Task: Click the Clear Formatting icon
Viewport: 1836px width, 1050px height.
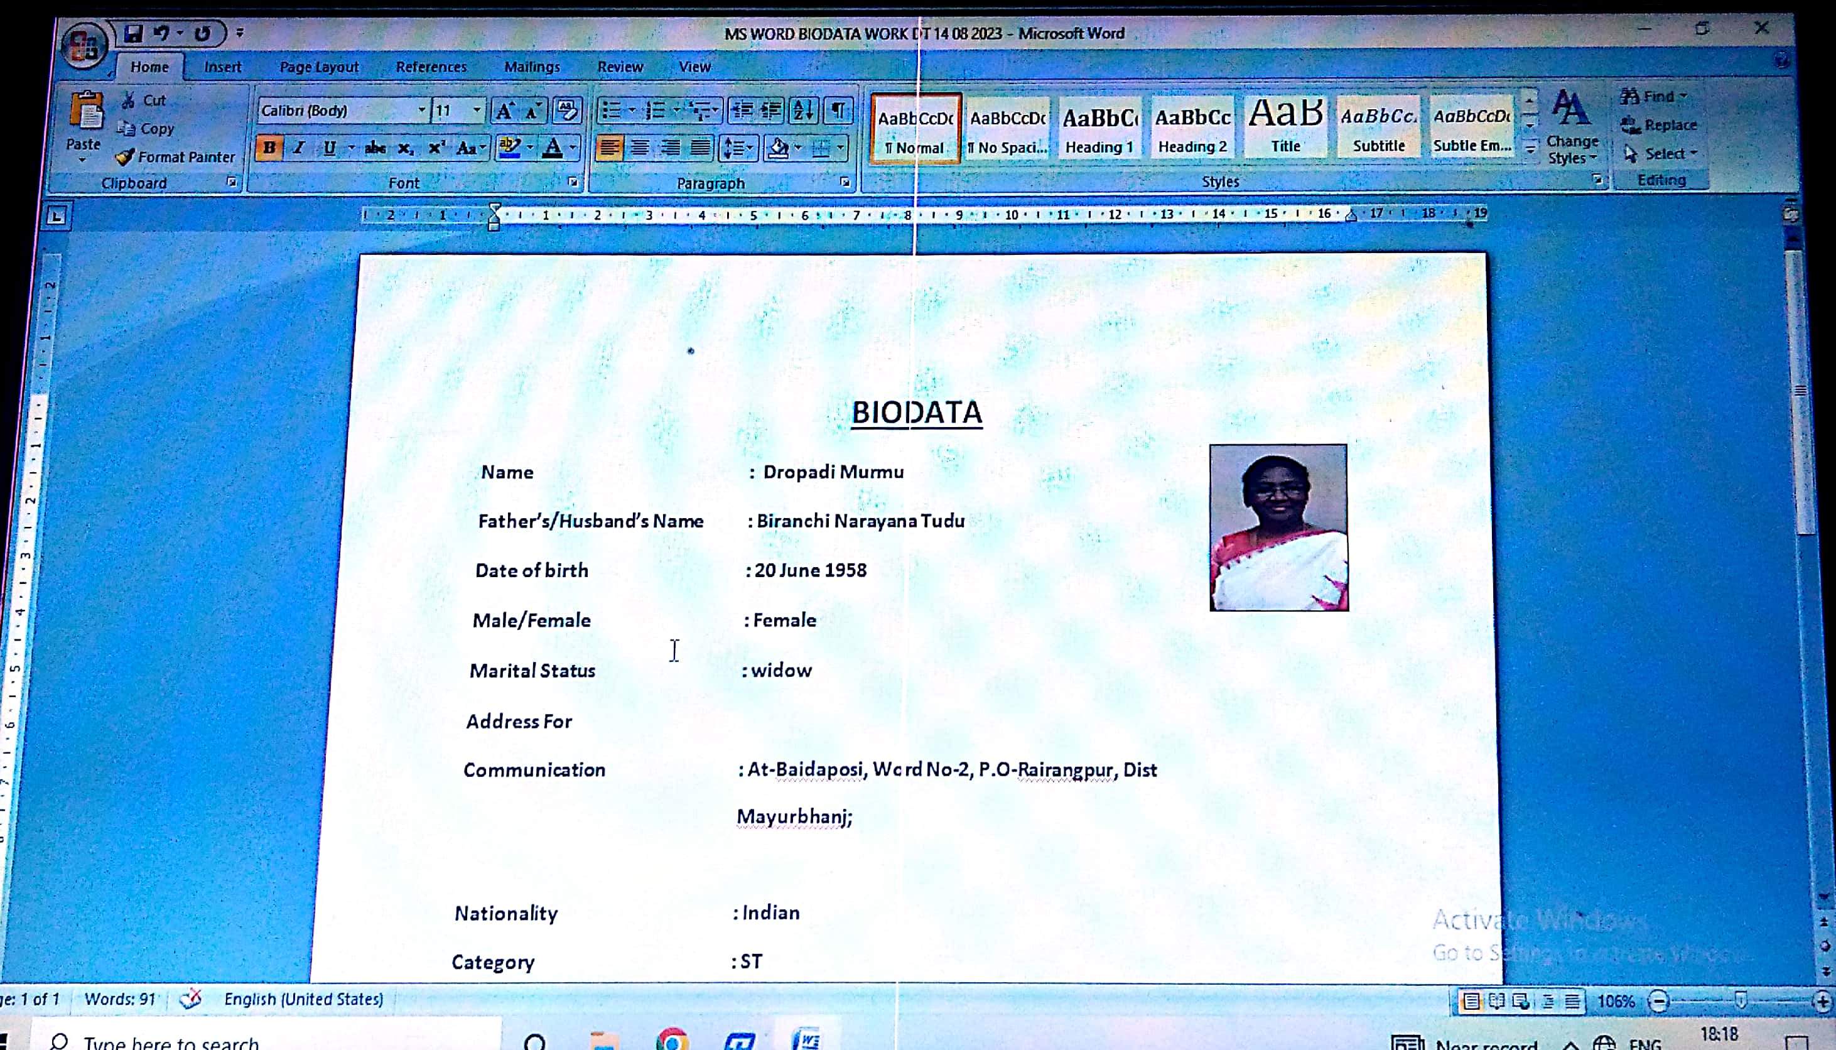Action: click(x=566, y=111)
